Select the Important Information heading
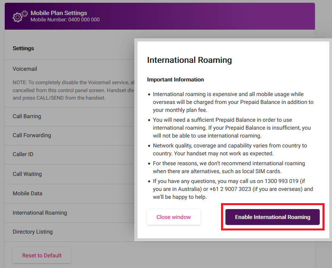332x268 pixels. pyautogui.click(x=175, y=79)
